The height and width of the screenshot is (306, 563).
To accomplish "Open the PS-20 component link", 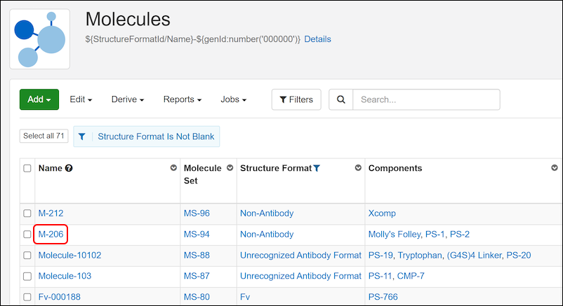I will pyautogui.click(x=519, y=255).
